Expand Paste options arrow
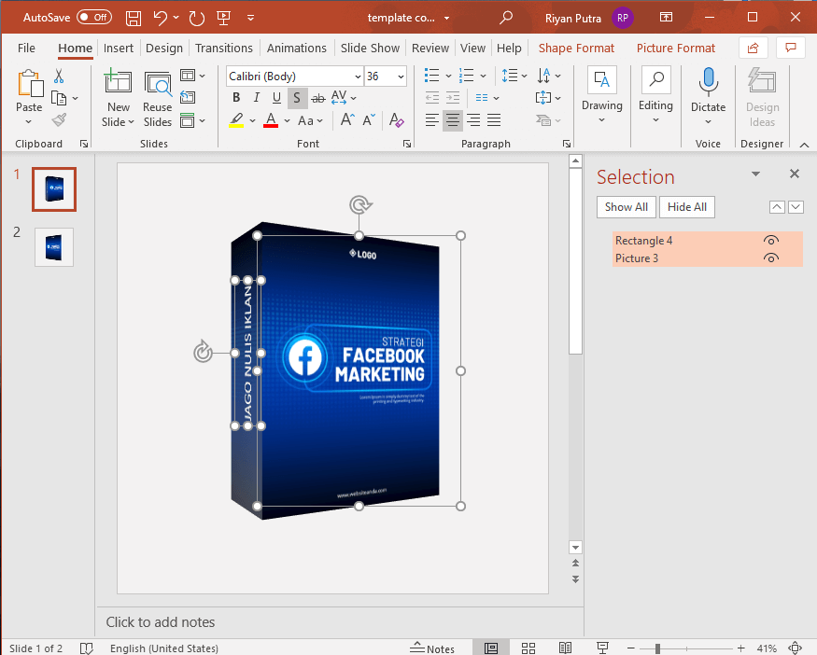This screenshot has width=817, height=655. point(29,122)
